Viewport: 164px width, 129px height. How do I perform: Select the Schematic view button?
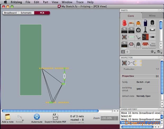point(26,13)
